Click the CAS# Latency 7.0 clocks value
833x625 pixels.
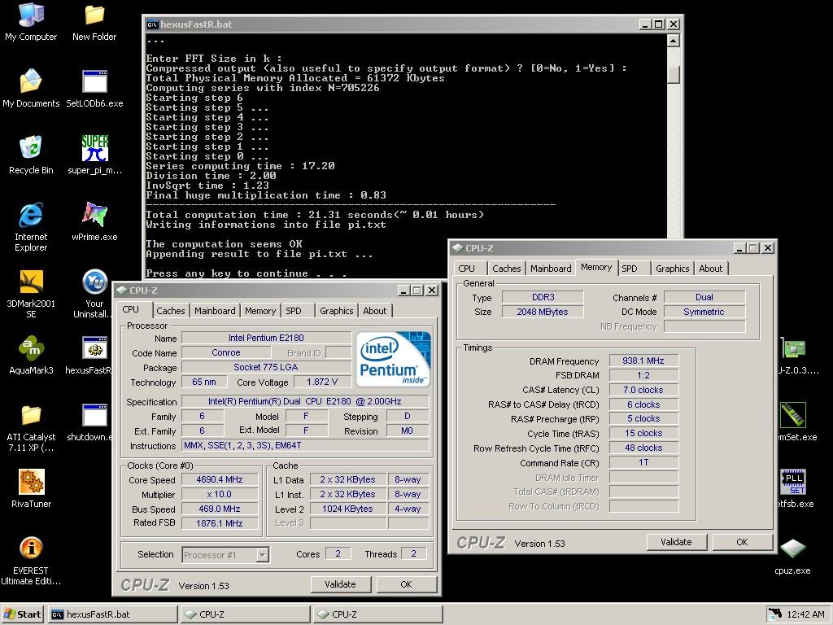tap(643, 390)
